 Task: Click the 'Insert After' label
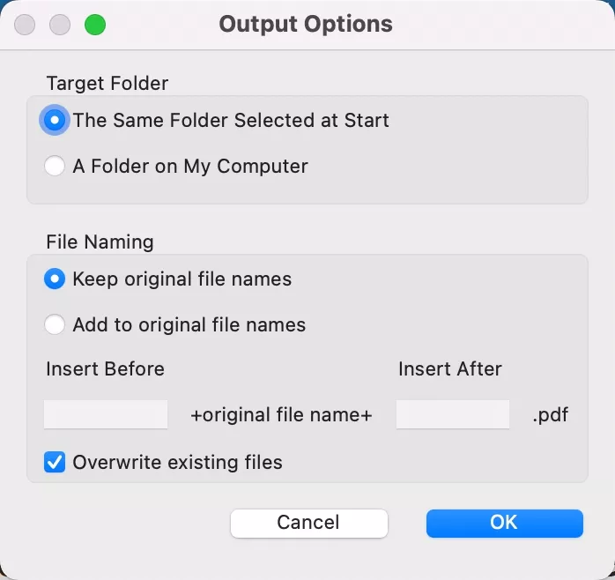point(449,369)
